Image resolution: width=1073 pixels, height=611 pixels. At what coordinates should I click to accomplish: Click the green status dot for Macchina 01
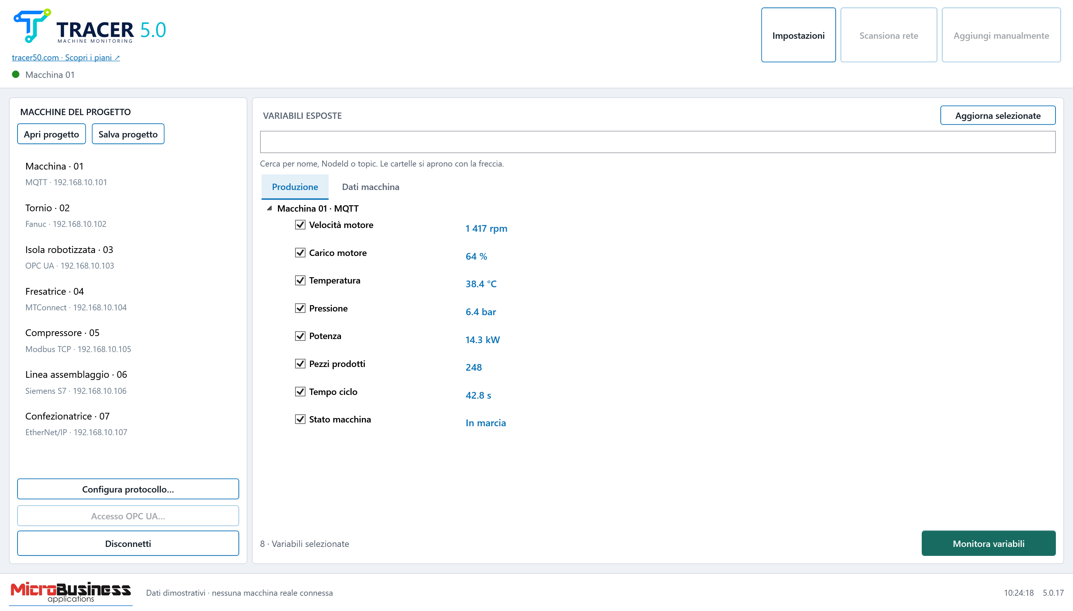point(16,74)
